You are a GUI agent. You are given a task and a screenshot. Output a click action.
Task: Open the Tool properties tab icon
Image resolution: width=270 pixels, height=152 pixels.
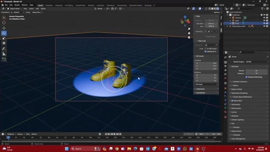pos(226,57)
